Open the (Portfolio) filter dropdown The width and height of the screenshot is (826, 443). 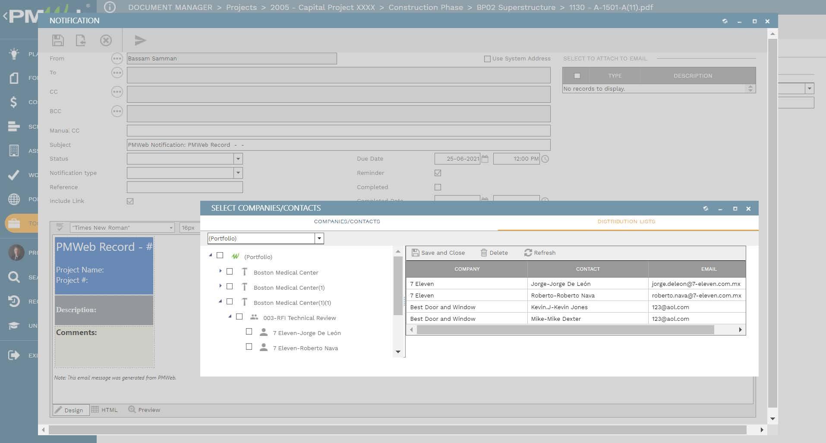[x=319, y=238]
